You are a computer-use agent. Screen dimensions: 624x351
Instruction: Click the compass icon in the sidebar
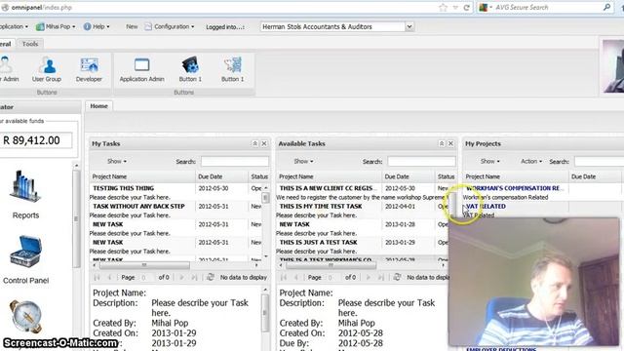(x=25, y=316)
